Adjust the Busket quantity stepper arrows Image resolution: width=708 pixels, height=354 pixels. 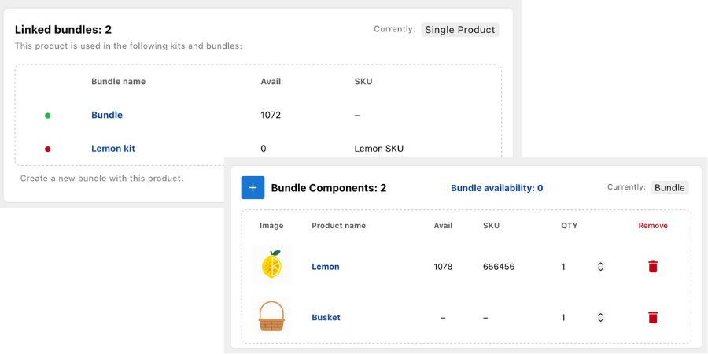(x=600, y=318)
